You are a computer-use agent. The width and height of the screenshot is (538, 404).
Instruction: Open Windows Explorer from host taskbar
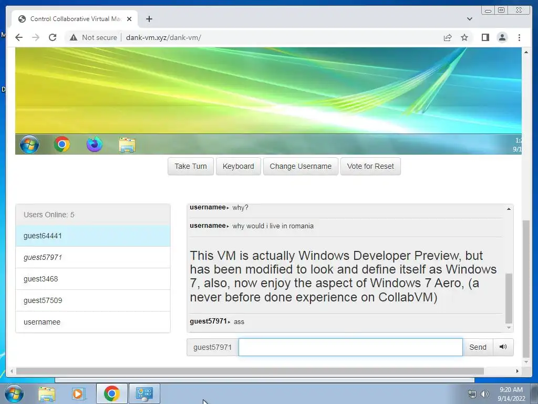click(47, 394)
